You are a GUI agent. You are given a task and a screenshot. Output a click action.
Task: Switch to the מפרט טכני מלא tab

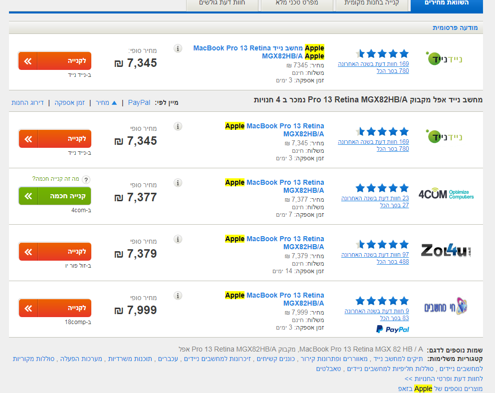pos(297,4)
